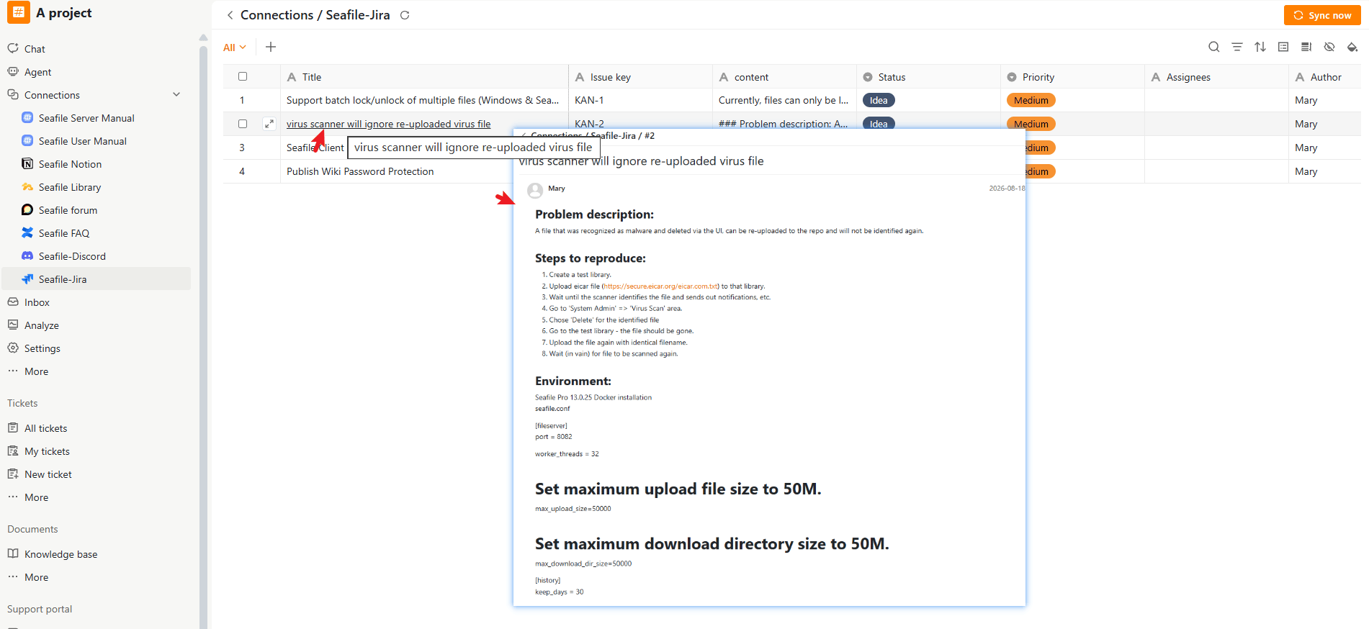Image resolution: width=1369 pixels, height=629 pixels.
Task: Click the Notion icon beside Seafile Notion
Action: (x=27, y=164)
